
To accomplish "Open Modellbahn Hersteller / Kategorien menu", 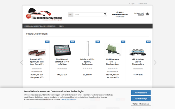I will [40, 26].
